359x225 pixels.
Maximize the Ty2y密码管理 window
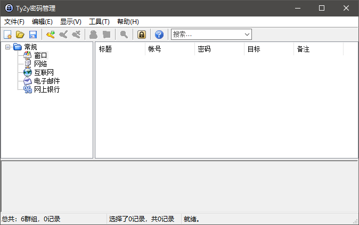tap(322, 8)
